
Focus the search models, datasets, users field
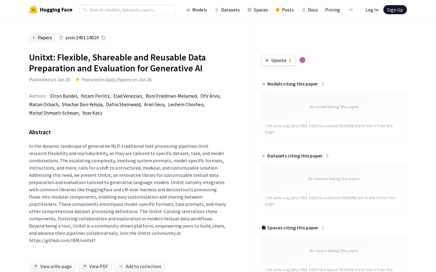click(128, 10)
